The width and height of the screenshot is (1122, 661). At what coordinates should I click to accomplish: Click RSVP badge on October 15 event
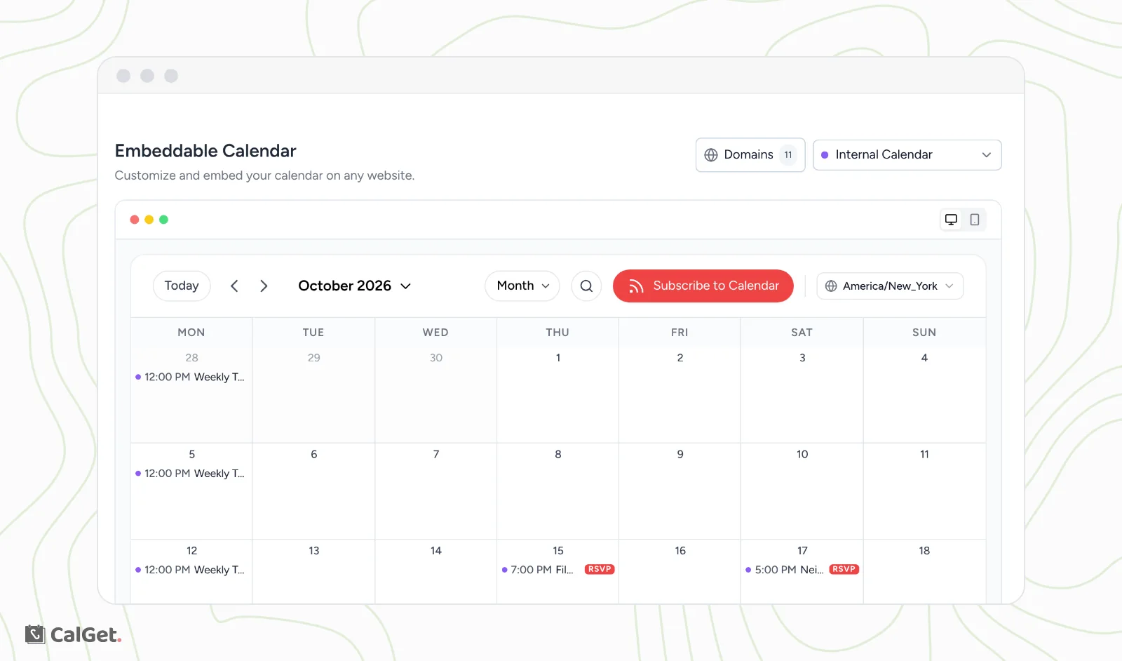[600, 569]
